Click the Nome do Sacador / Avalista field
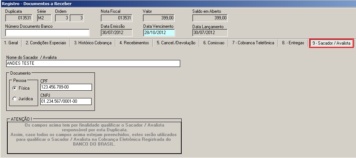 click(93, 64)
